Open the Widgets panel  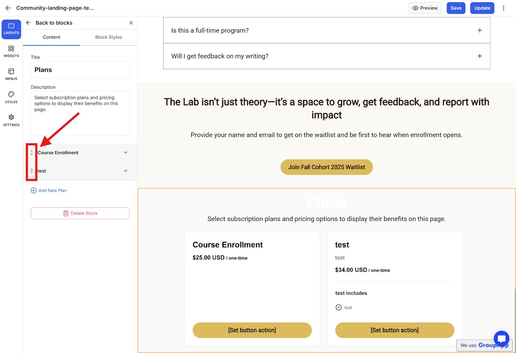11,51
